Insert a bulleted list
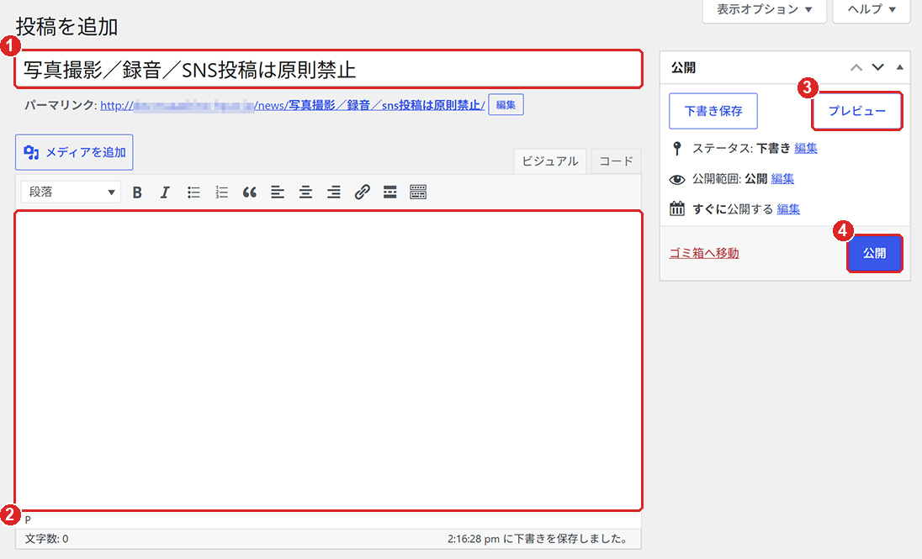The image size is (922, 559). 193,192
